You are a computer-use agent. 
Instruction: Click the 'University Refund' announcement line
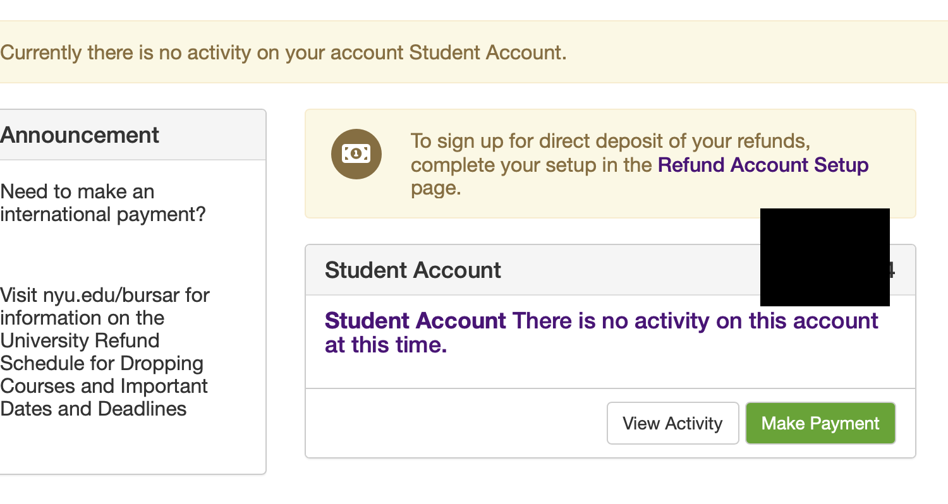tap(80, 340)
